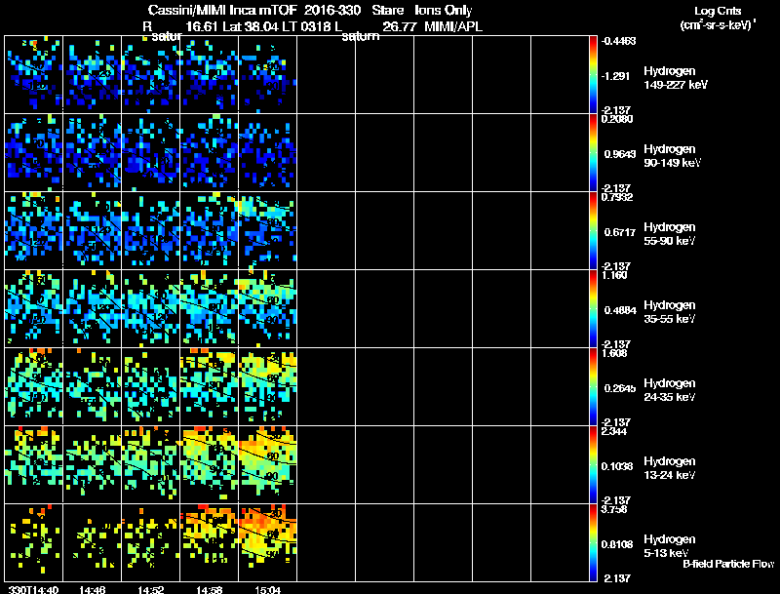Select the '-1.291' color bar midpoint value
This screenshot has height=594, width=780.
[616, 76]
